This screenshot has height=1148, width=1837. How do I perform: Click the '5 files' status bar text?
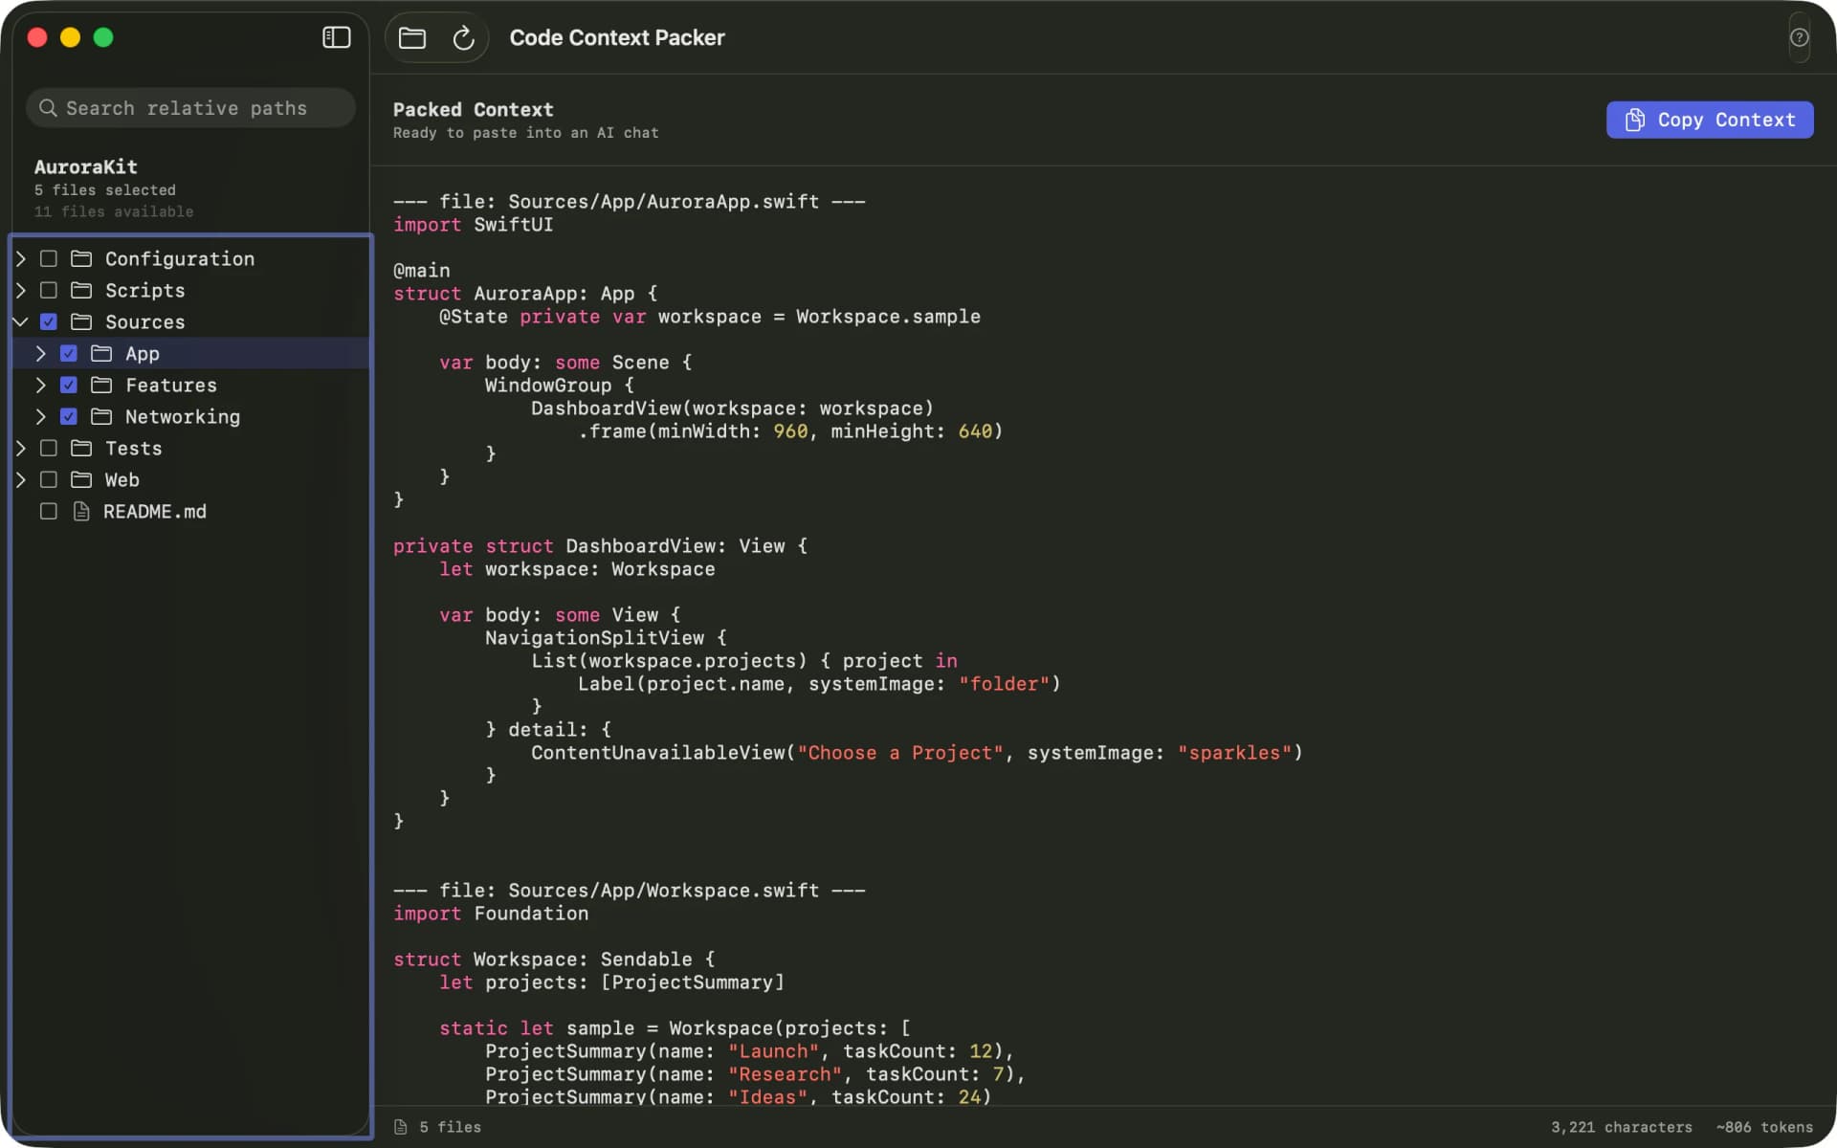(x=451, y=1127)
